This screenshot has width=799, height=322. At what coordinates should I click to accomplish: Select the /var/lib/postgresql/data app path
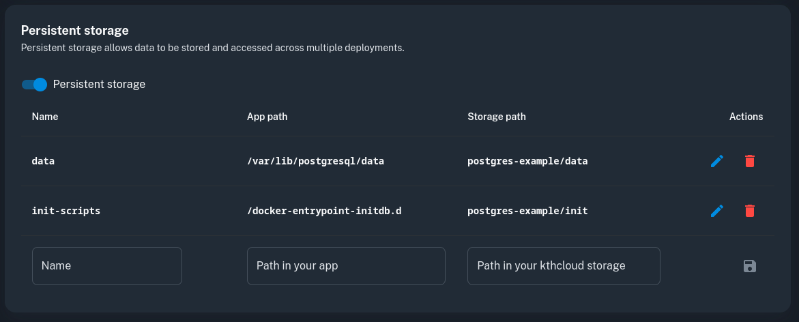pos(315,162)
